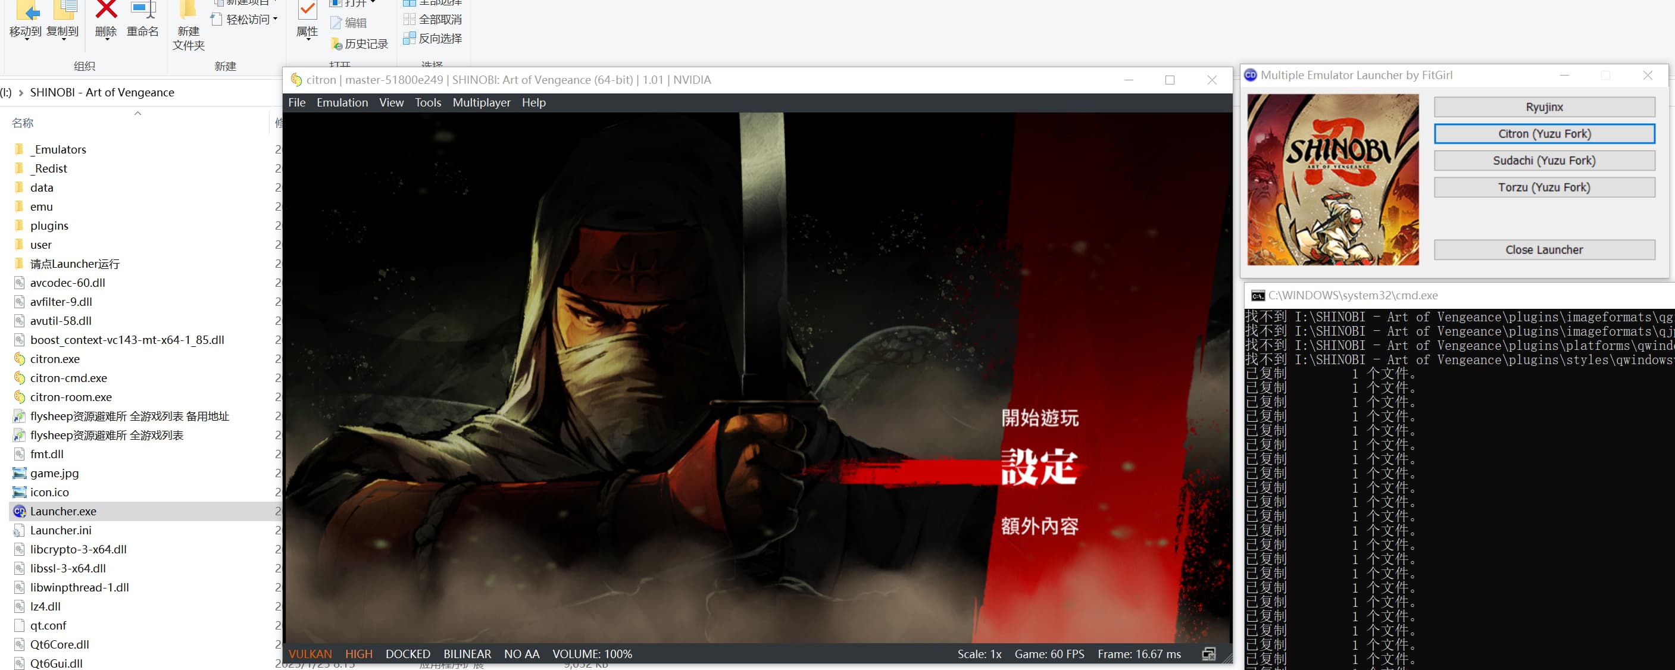Toggle the VULKAN renderer in the status bar
Viewport: 1675px width, 670px height.
(x=310, y=654)
